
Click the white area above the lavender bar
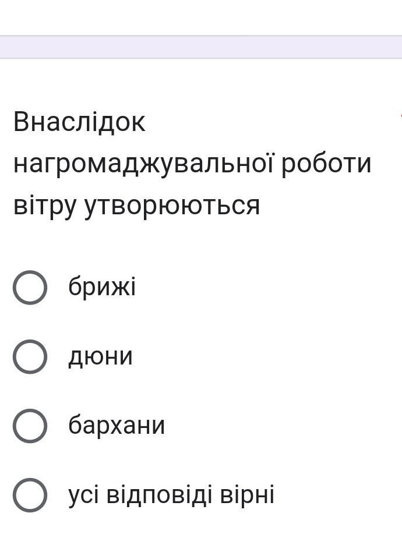click(201, 17)
